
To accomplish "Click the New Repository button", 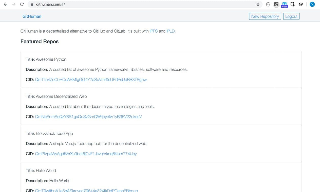I will 265,16.
